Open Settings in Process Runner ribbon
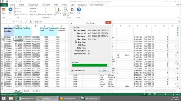 click(x=59, y=11)
